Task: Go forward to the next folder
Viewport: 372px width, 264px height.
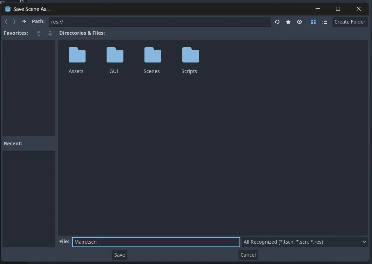Action: click(x=14, y=22)
